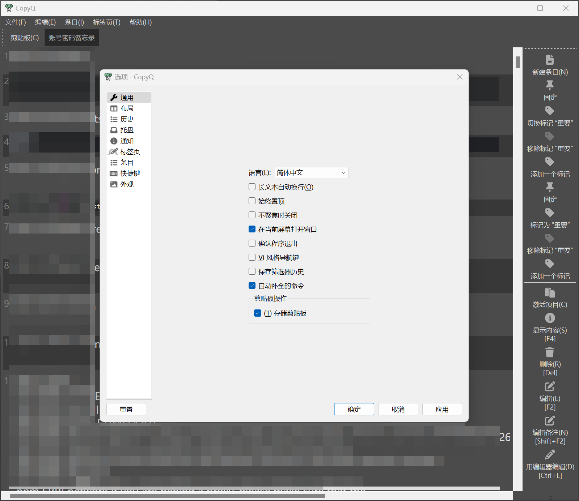Click the 激活项目(C) paste icon
This screenshot has height=501, width=579.
550,292
